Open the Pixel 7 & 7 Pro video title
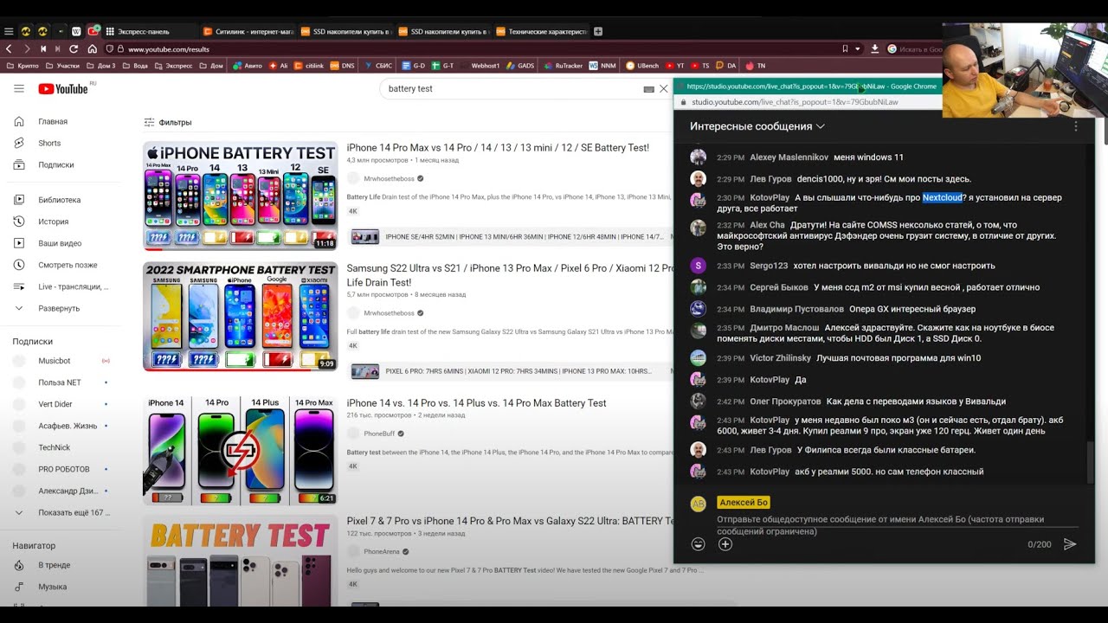 pyautogui.click(x=510, y=521)
